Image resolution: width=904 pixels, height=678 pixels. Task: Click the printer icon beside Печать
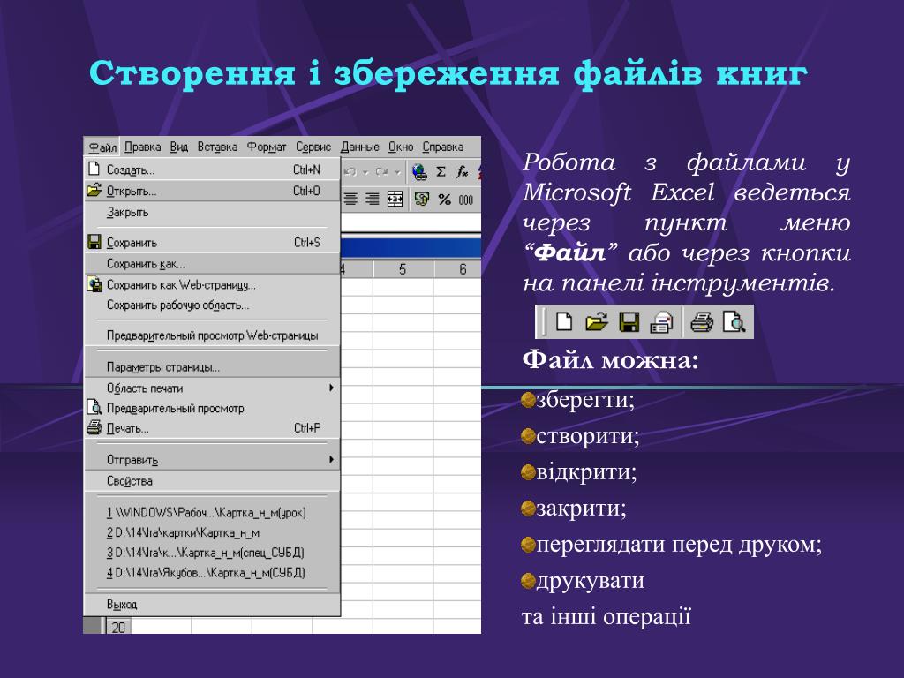click(x=94, y=428)
